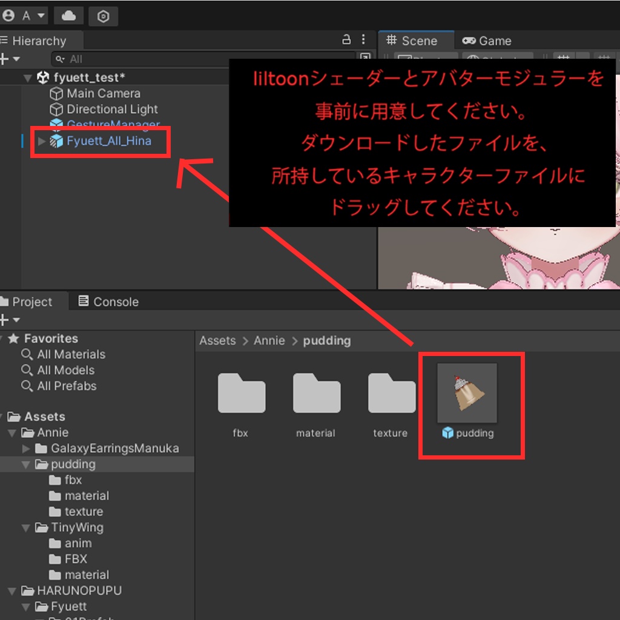Open the settings hexagon icon in top bar
This screenshot has width=620, height=620.
pyautogui.click(x=103, y=16)
